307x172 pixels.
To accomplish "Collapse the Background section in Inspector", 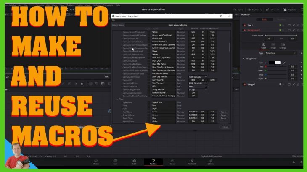I will pyautogui.click(x=243, y=58).
